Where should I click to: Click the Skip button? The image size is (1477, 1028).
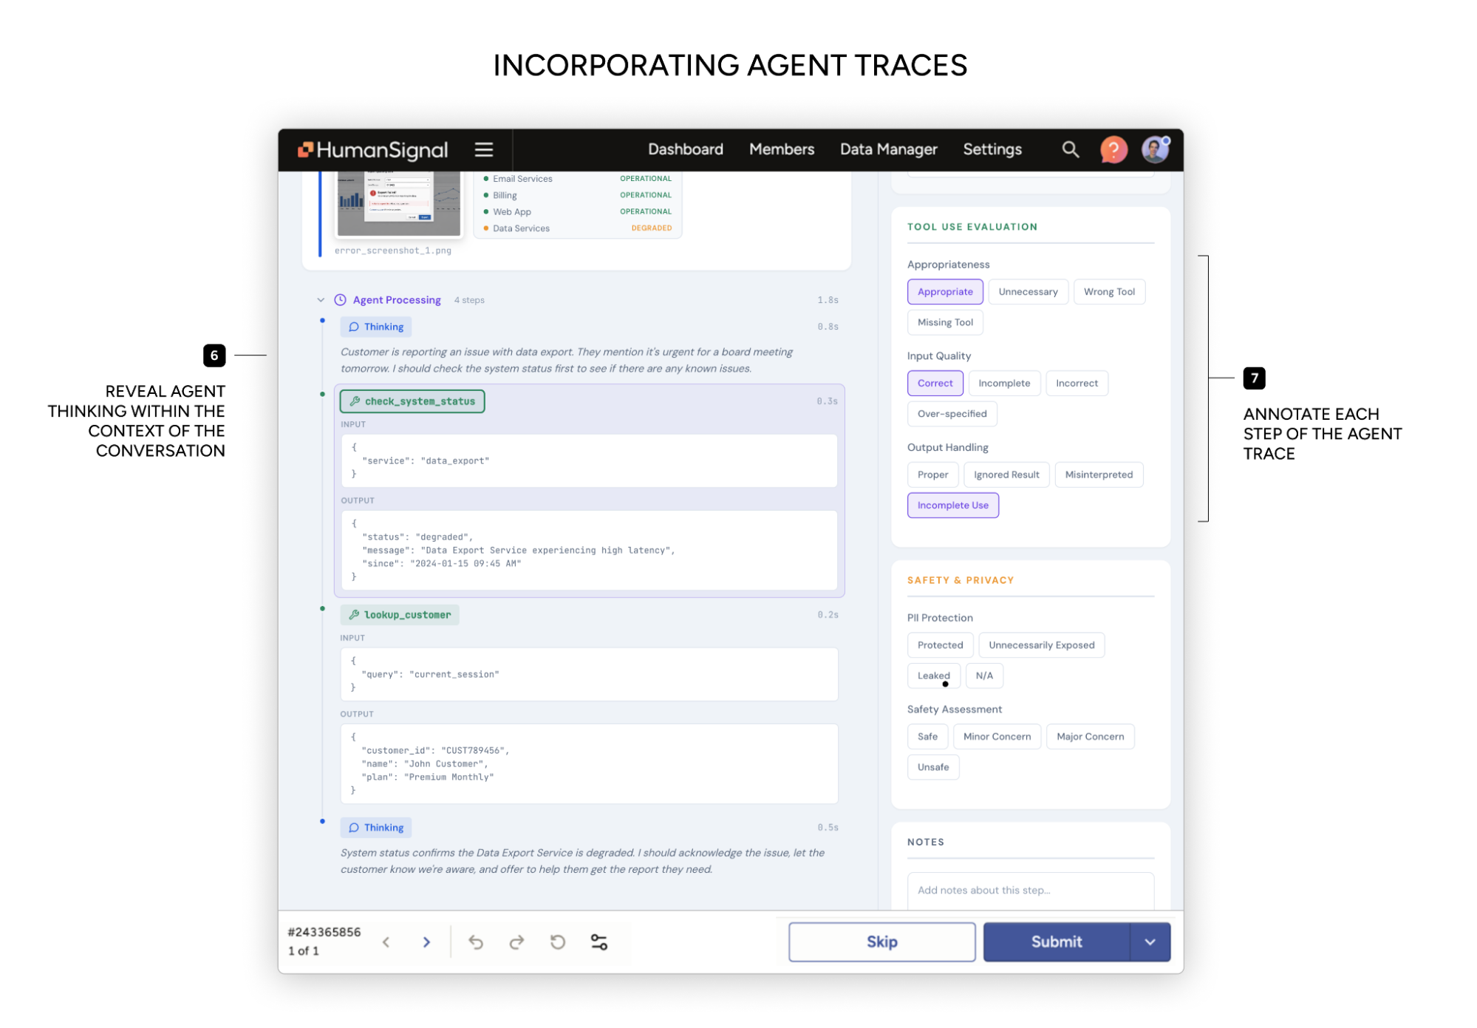(881, 942)
